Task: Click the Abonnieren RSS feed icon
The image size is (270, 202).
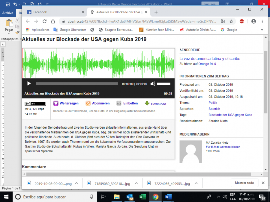Action: (88, 103)
